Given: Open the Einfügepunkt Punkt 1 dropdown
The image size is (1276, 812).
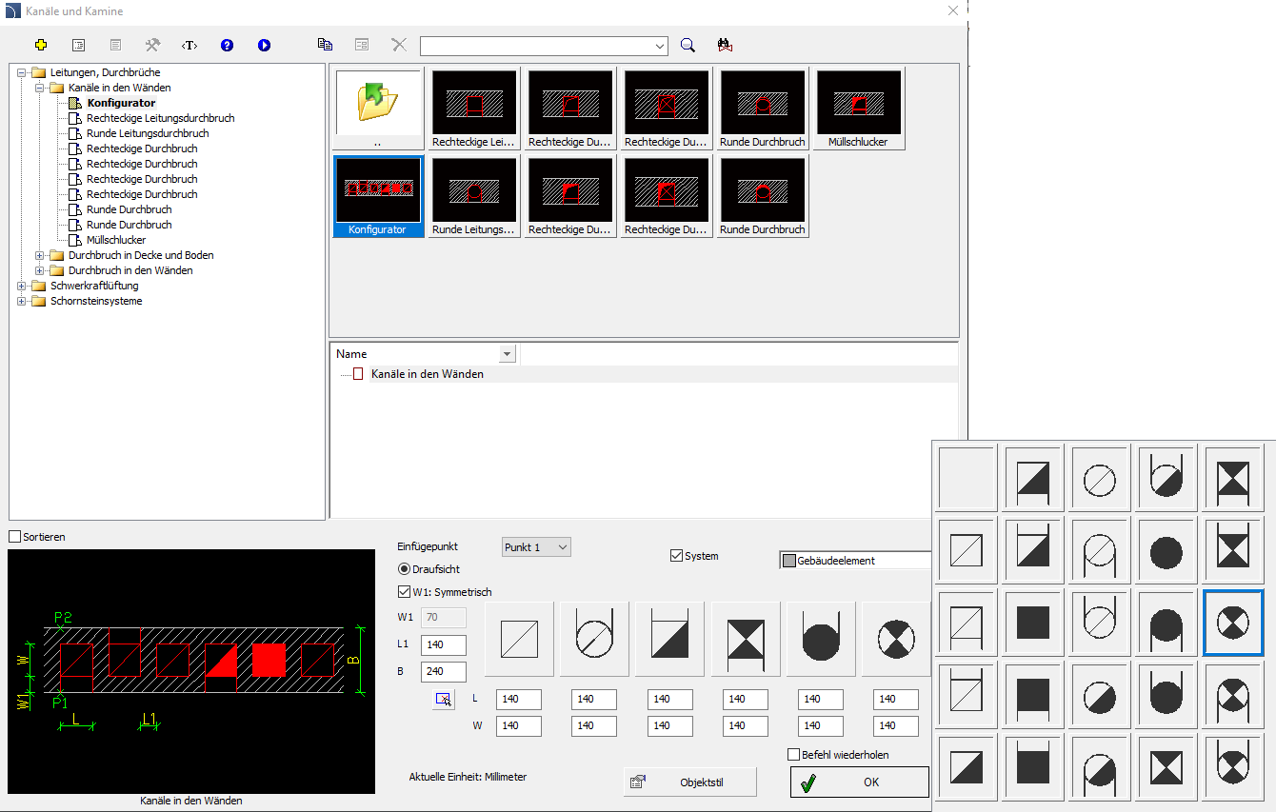Looking at the screenshot, I should pos(536,547).
